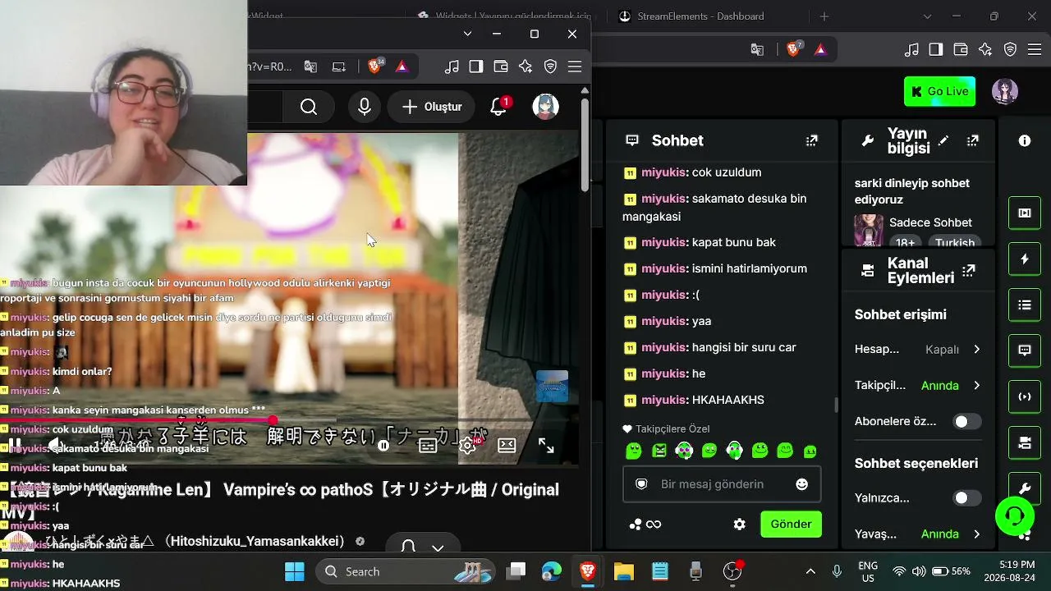The width and height of the screenshot is (1051, 591).
Task: Click the YouTube search magnifier icon
Action: tap(309, 107)
